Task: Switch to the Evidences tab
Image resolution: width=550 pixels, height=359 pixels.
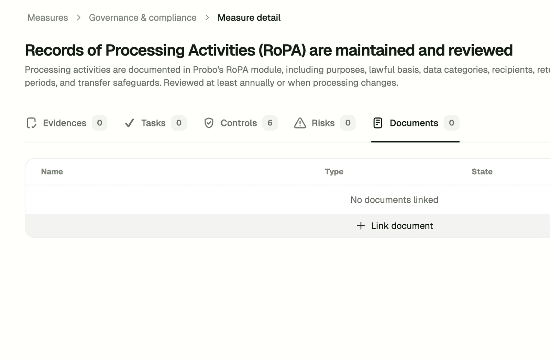Action: (x=67, y=123)
